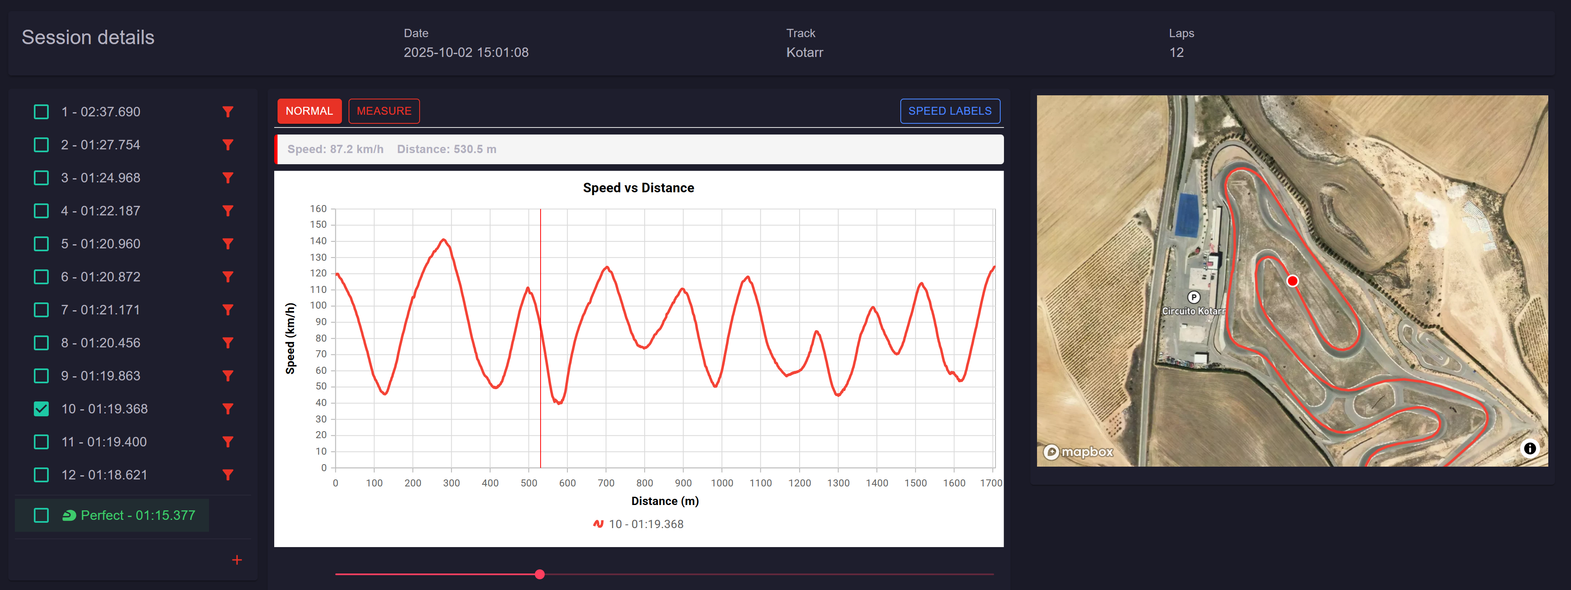The height and width of the screenshot is (590, 1571).
Task: Select the filter icon beside lap 10
Action: (228, 408)
